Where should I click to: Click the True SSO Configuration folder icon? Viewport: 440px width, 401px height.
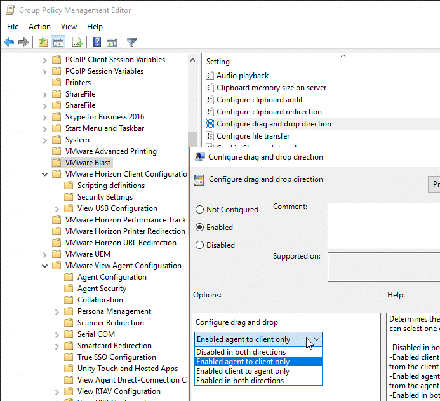[69, 357]
